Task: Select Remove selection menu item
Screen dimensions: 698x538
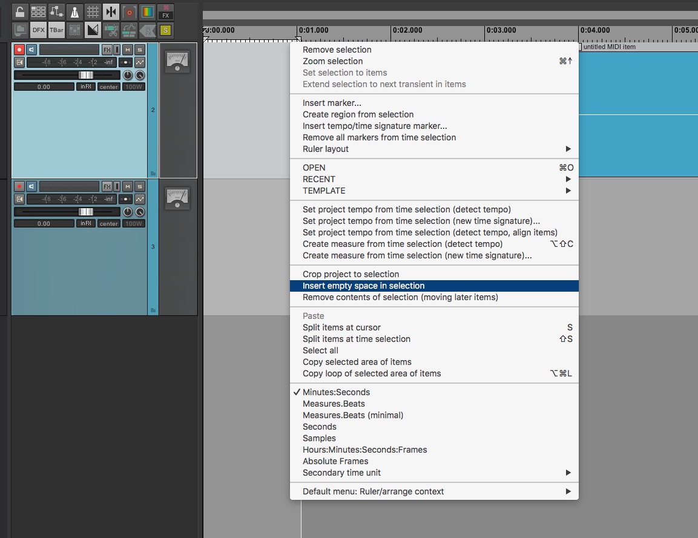Action: (434, 50)
